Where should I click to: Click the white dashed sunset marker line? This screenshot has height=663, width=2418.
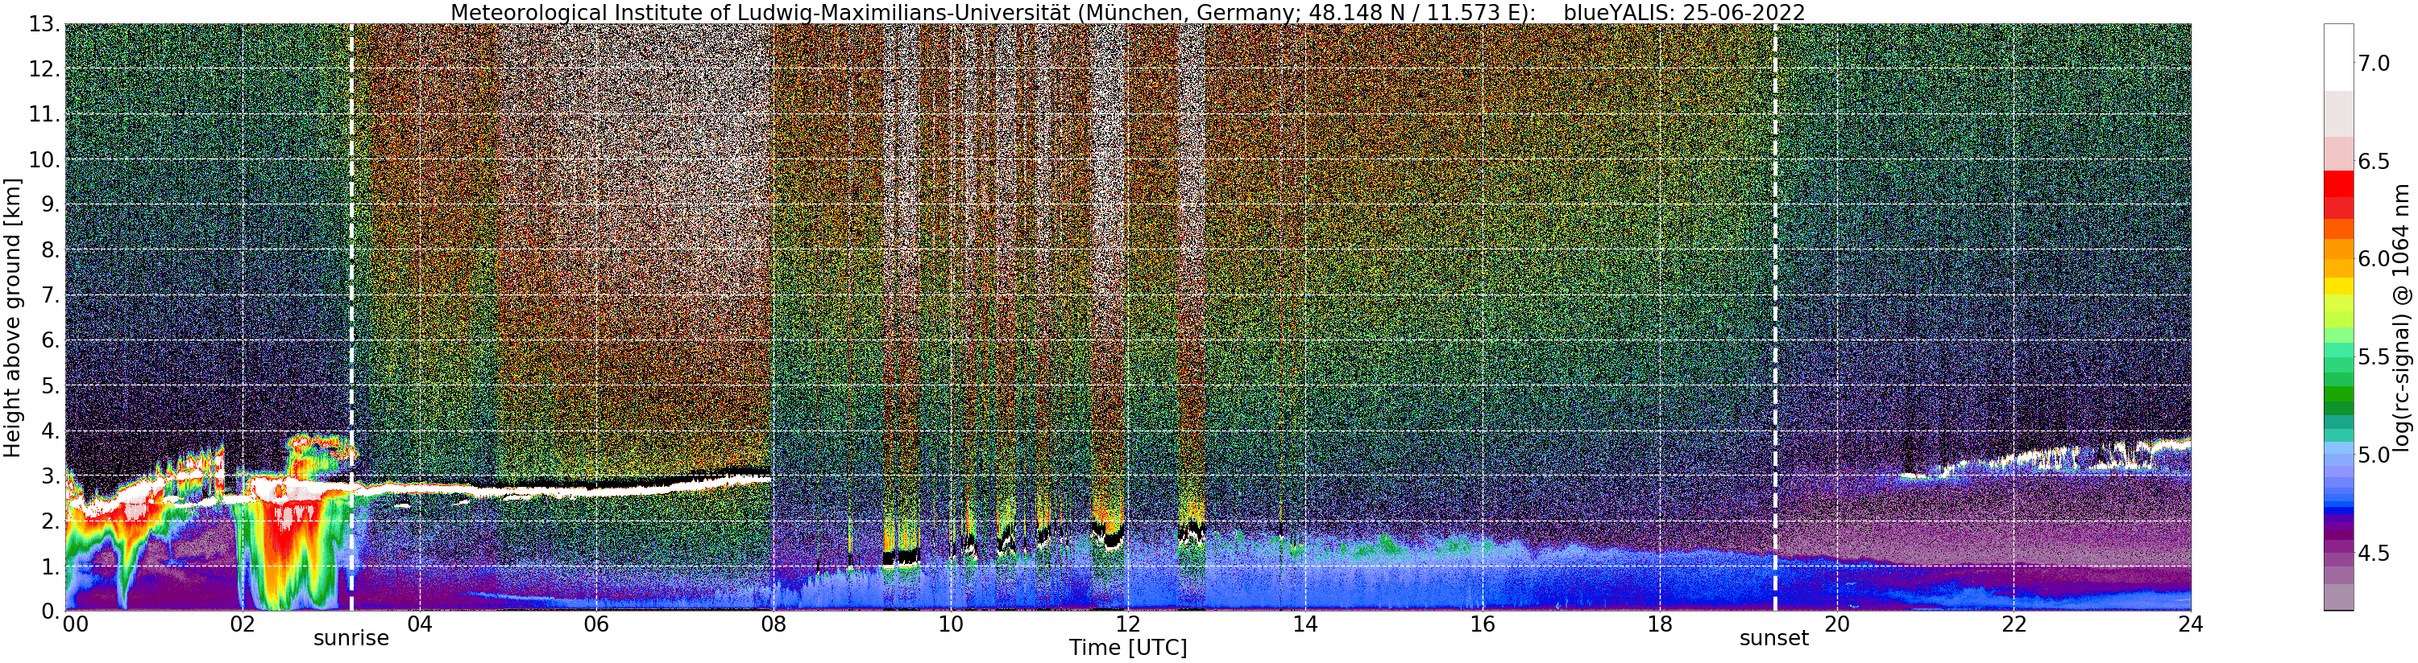coord(1776,317)
